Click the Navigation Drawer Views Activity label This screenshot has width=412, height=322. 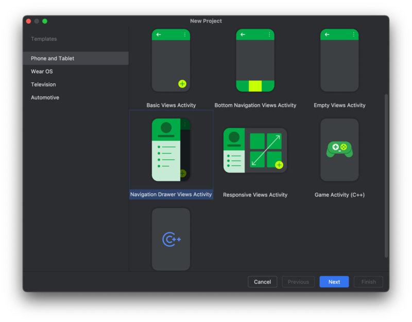[x=171, y=195]
